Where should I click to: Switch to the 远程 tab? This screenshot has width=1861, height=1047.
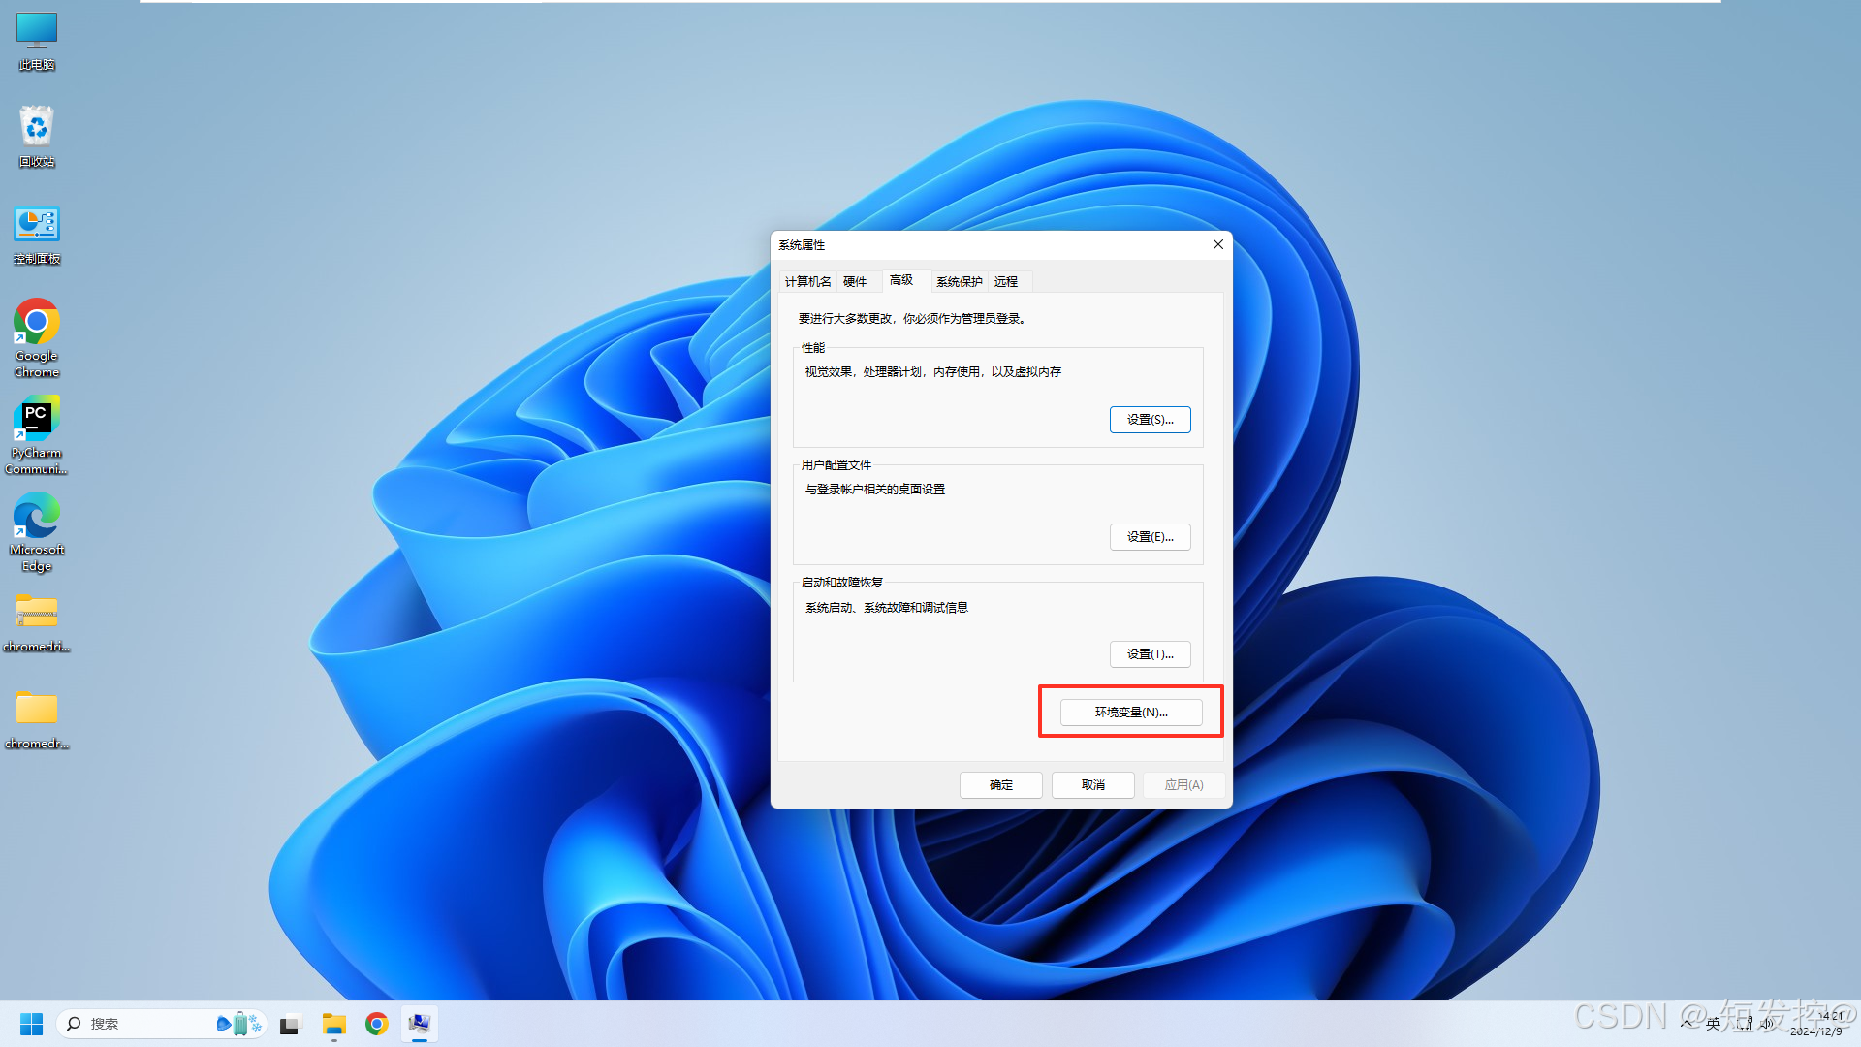[x=1006, y=281]
